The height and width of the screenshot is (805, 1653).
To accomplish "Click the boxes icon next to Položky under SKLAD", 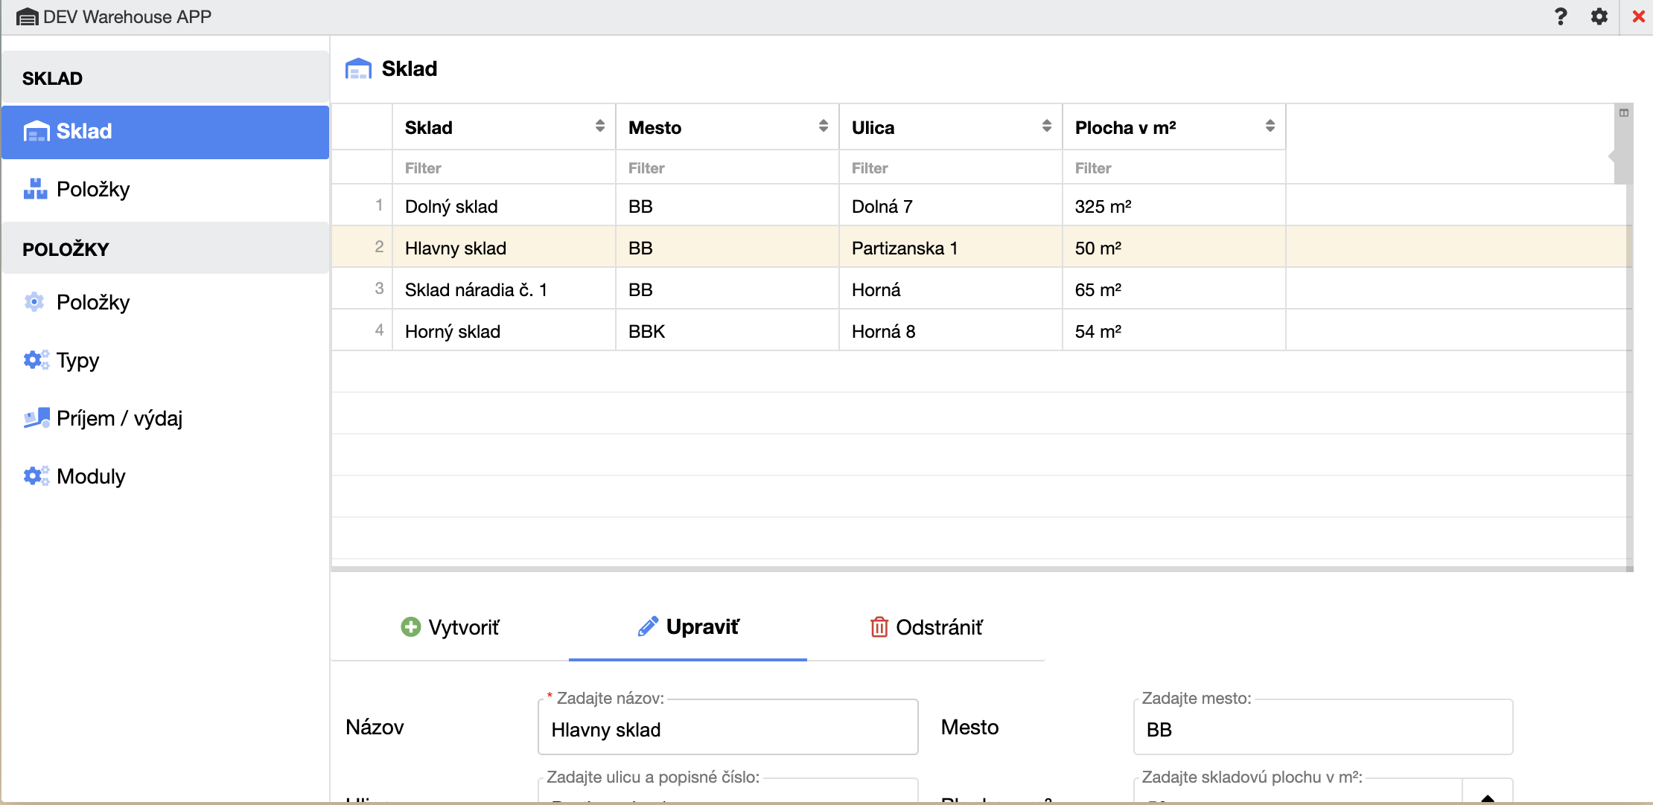I will pos(35,189).
